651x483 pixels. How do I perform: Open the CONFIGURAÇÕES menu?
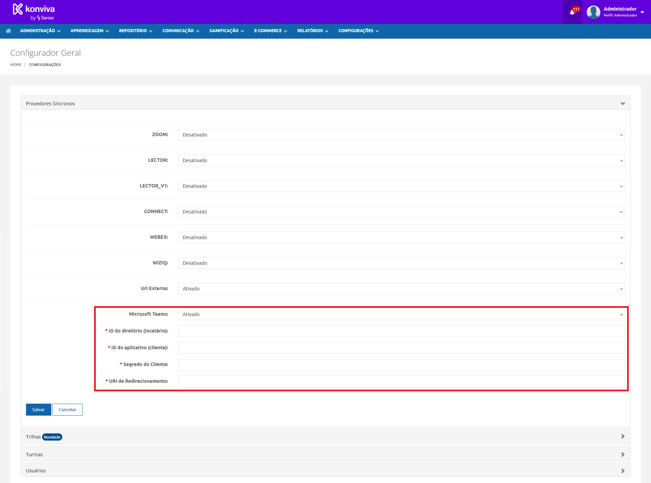coord(359,31)
